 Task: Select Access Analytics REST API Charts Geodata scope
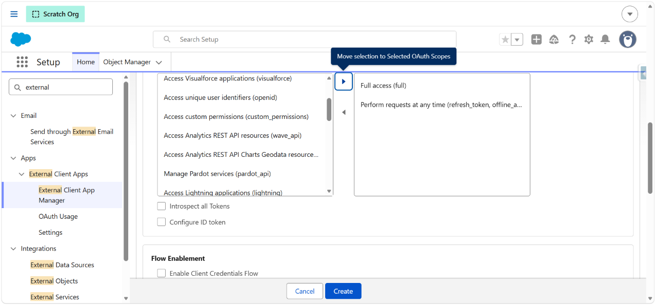point(242,155)
